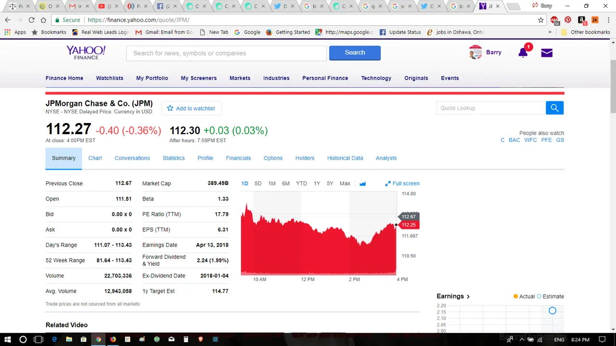Expand the overflow bookmarks chevron
Screen dimensions: 616x346
tap(550, 32)
